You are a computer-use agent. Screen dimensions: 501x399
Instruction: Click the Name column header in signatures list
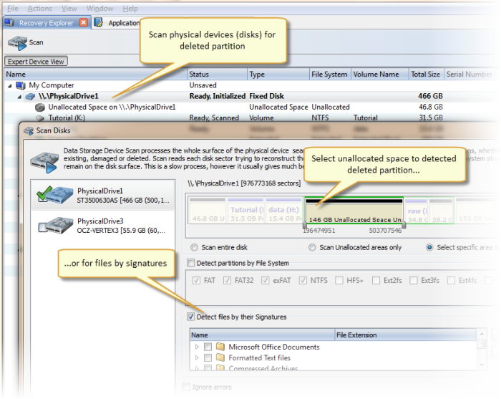pyautogui.click(x=262, y=335)
